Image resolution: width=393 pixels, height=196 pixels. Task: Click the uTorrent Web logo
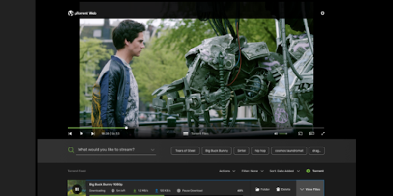pos(71,13)
